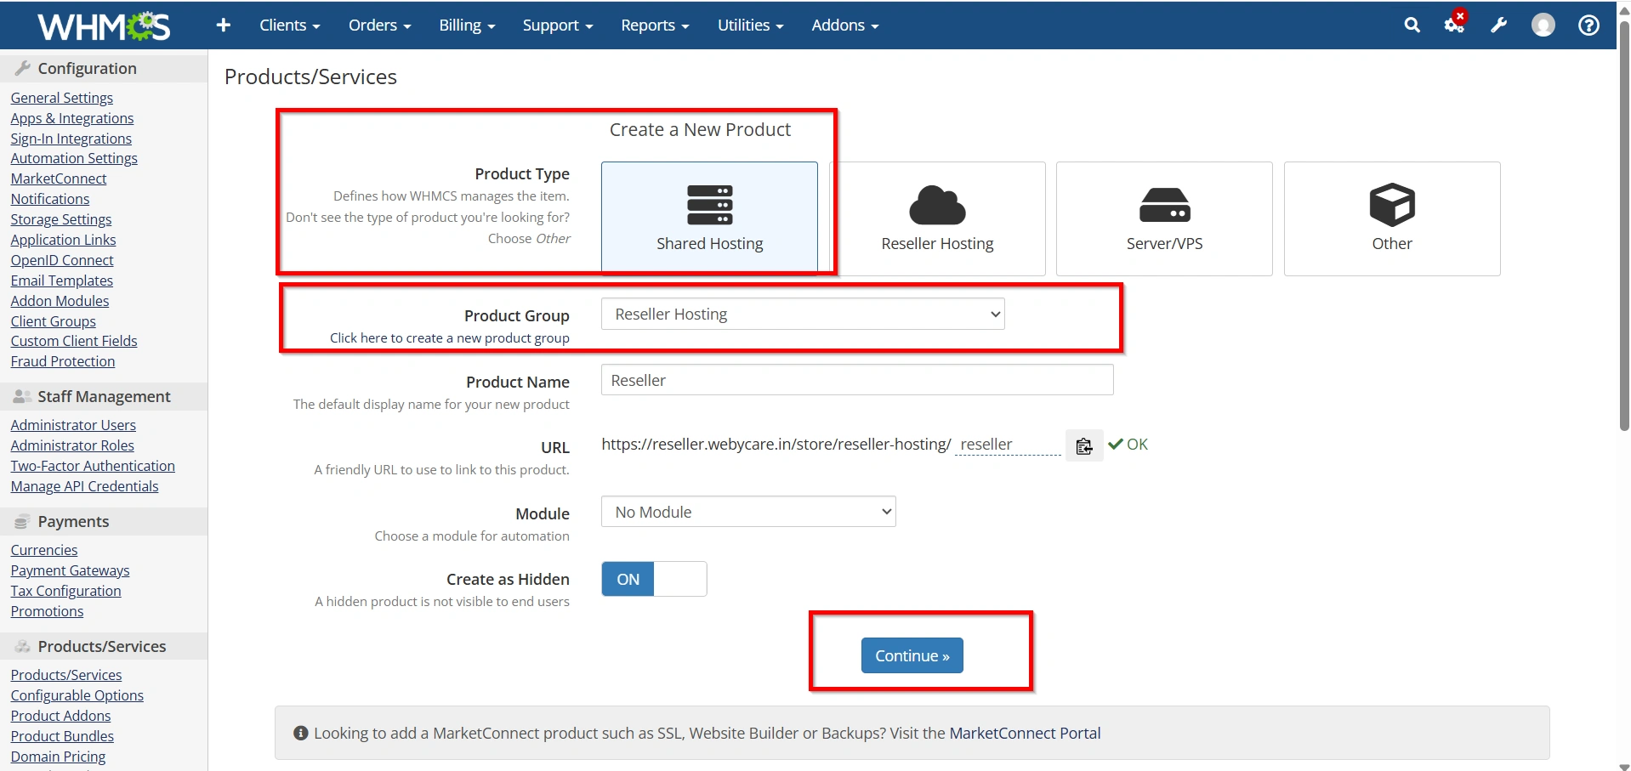Image resolution: width=1631 pixels, height=771 pixels.
Task: Open the MarketConnect Portal link
Action: [1025, 733]
